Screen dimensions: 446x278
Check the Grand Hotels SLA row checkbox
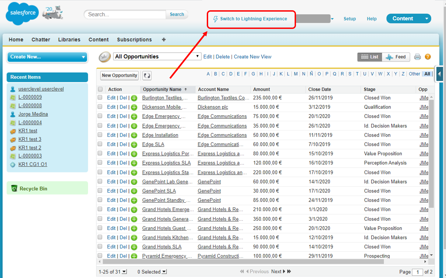[100, 246]
